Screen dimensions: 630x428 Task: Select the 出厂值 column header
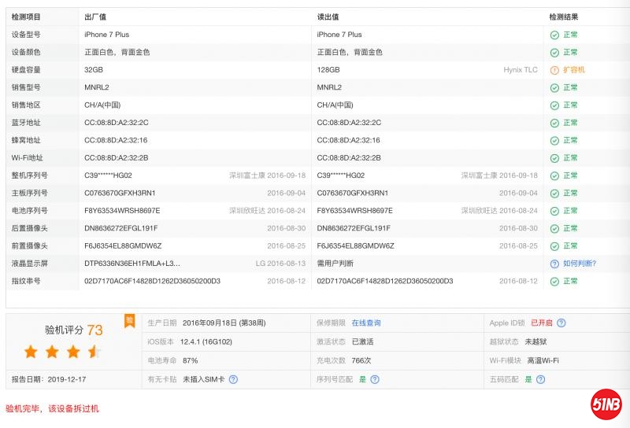[x=95, y=17]
